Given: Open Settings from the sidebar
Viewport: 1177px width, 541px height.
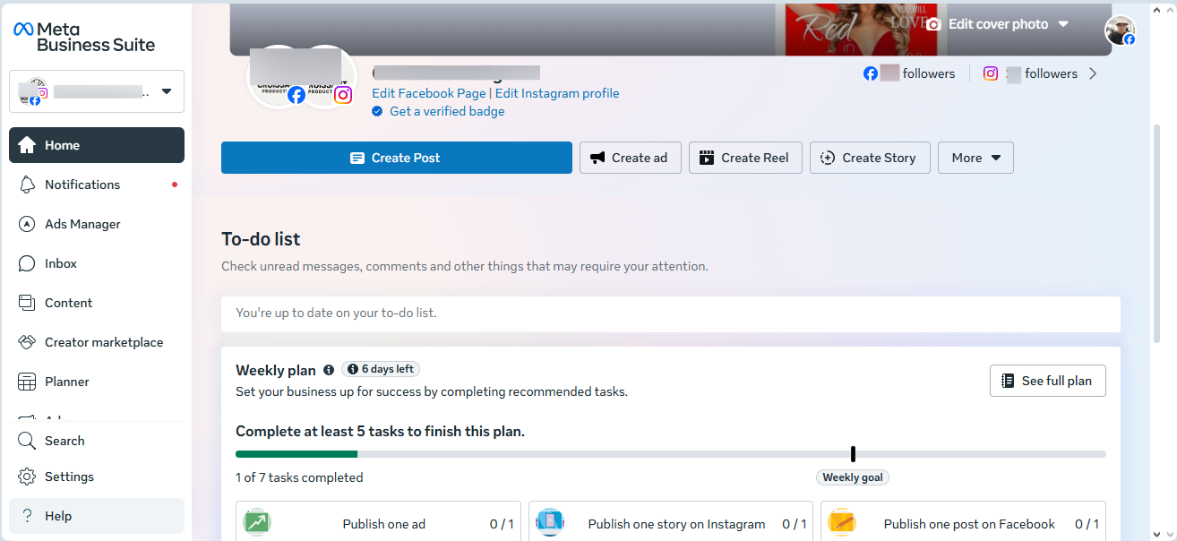Looking at the screenshot, I should point(69,477).
